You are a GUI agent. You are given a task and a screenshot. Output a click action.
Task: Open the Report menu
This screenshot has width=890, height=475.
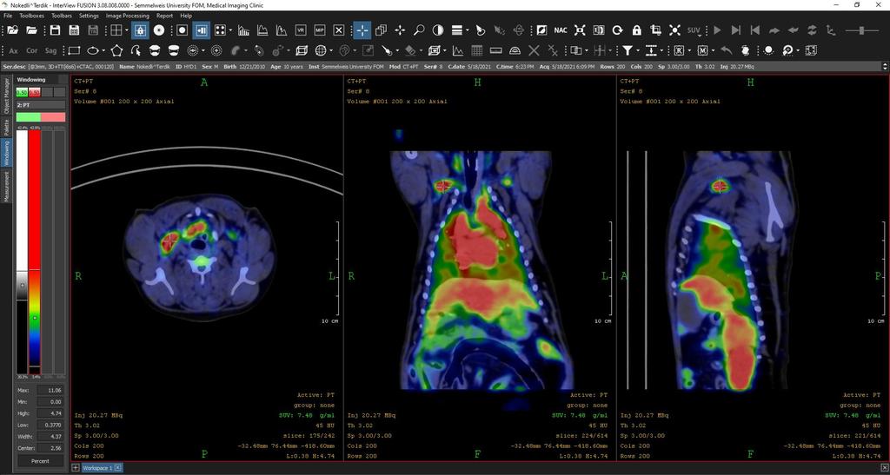click(164, 16)
